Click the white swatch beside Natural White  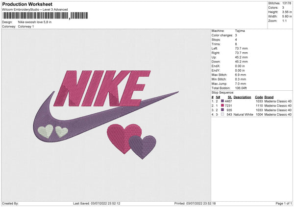tap(222, 114)
